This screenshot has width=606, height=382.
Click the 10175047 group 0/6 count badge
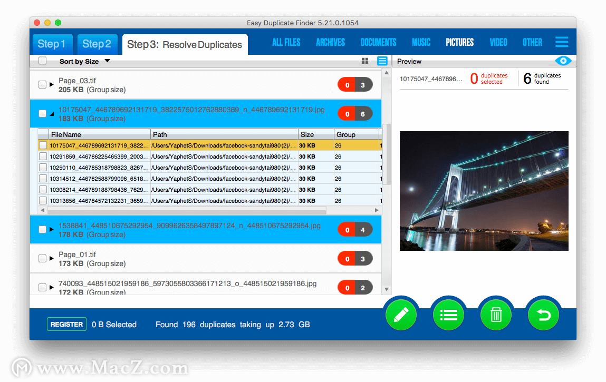(355, 114)
